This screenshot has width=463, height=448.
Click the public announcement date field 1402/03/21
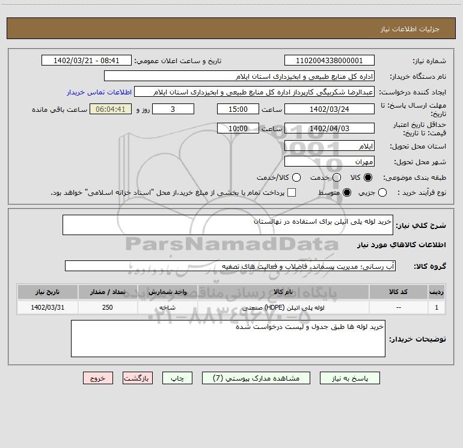pos(87,61)
